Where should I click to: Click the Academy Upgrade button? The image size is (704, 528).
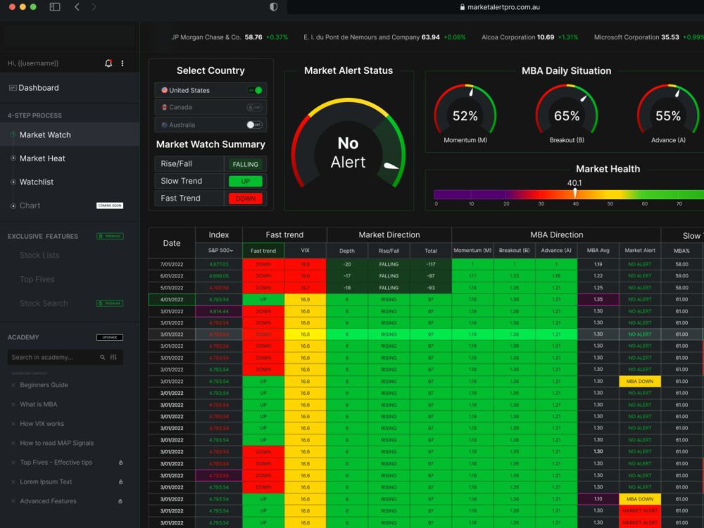coord(110,337)
